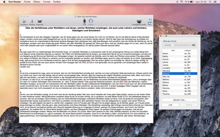
Task: Open the Notification Center list icon
Action: tap(215, 2)
